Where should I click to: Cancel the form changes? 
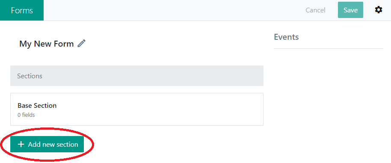point(315,10)
